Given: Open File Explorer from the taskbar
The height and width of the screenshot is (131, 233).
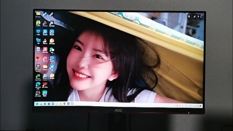Looking at the screenshot, I should (x=41, y=104).
